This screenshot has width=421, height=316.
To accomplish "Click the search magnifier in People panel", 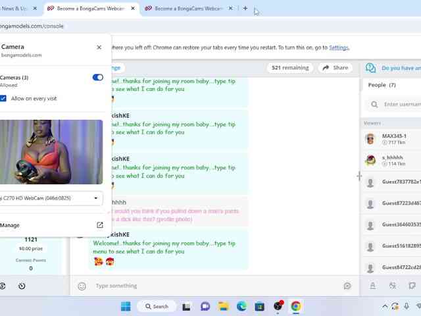I will pos(374,104).
